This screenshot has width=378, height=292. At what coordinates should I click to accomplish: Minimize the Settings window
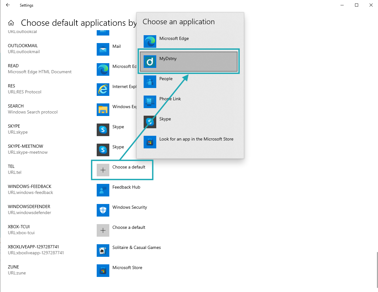pos(342,5)
